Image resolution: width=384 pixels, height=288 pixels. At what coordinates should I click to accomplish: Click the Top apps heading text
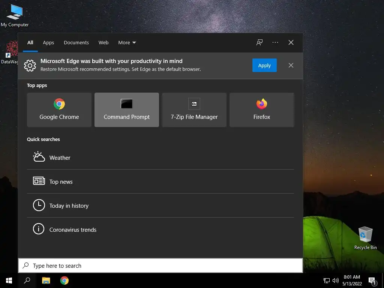[x=37, y=85]
